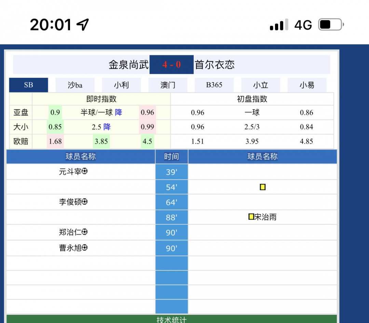Open the 小立 odds tab
The height and width of the screenshot is (323, 369).
click(260, 85)
